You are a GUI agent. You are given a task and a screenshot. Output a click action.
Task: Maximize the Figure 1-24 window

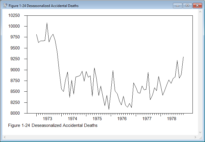pos(187,5)
